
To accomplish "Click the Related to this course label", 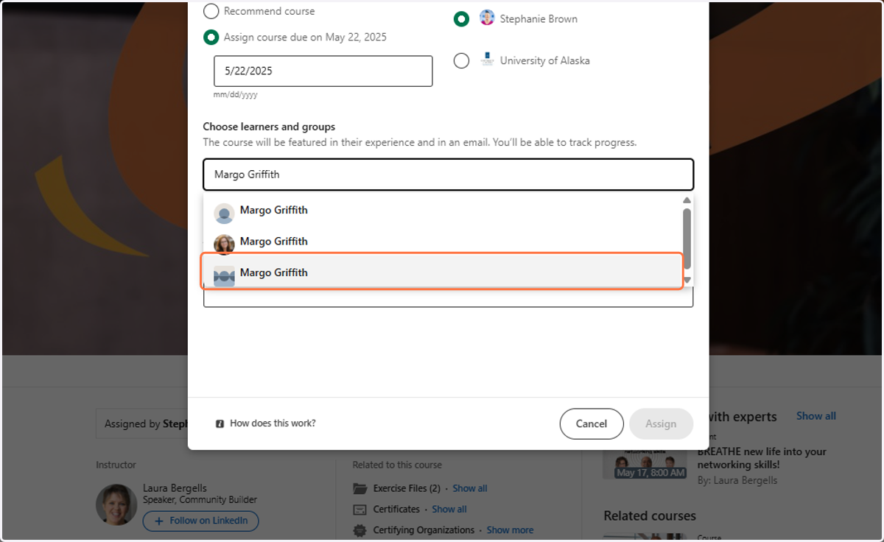I will [397, 465].
